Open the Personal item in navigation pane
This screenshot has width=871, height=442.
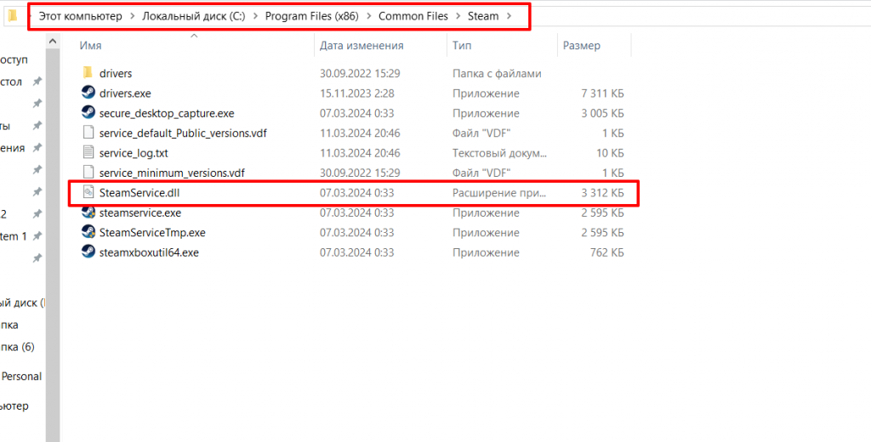tap(21, 376)
